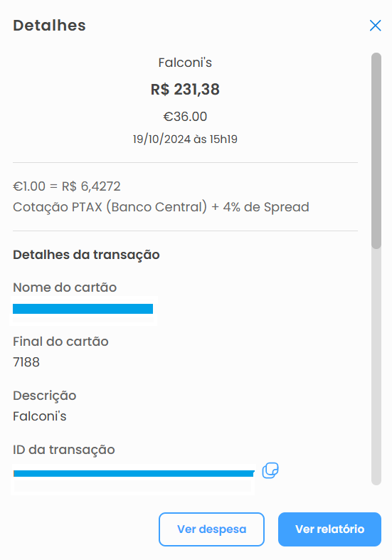The width and height of the screenshot is (392, 560).
Task: Click the Falconi's merchant name at top
Action: click(x=185, y=63)
